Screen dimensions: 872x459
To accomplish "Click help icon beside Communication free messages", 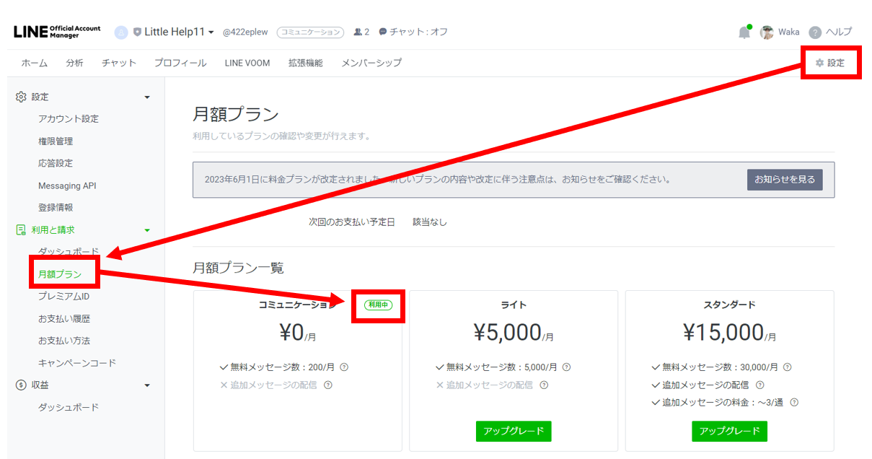I will [x=344, y=367].
